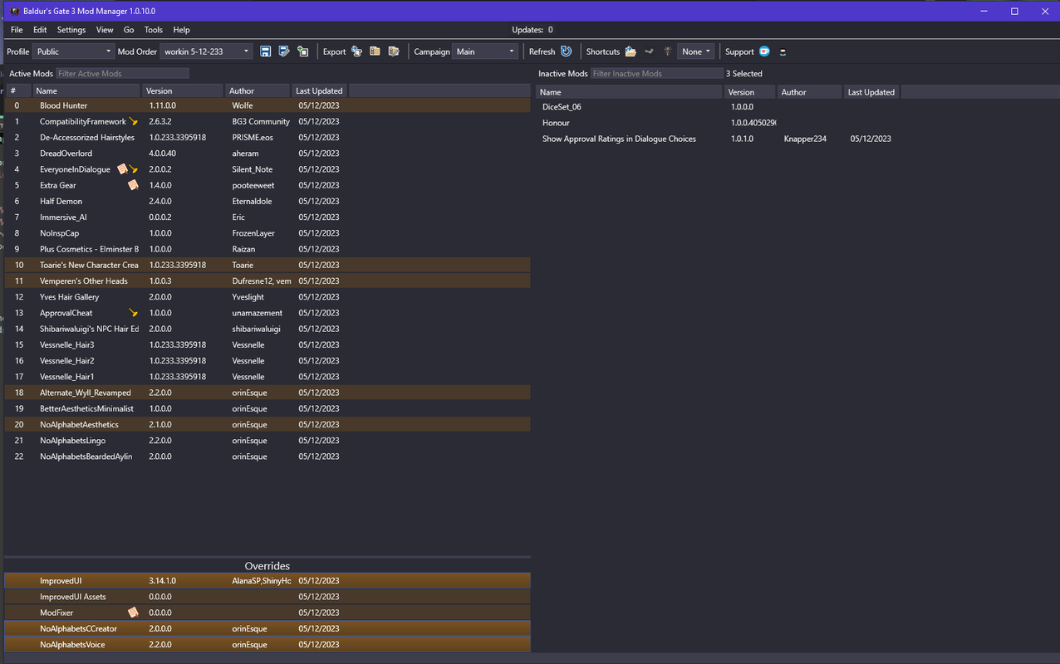The height and width of the screenshot is (664, 1060).
Task: Click the arrow icon beside CompatibilityFramework
Action: [133, 121]
